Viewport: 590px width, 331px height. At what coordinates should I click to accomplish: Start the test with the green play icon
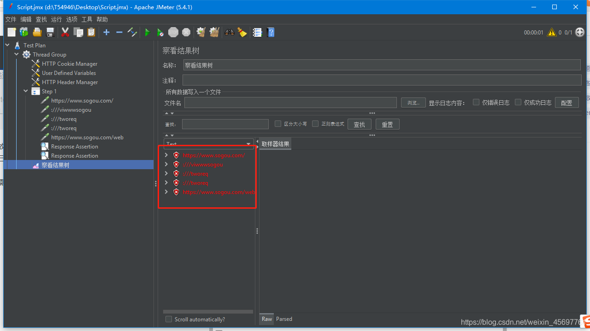click(147, 32)
